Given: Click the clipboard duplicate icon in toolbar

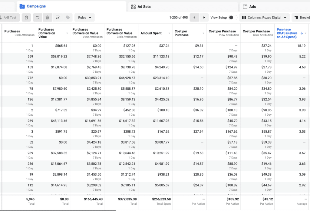Looking at the screenshot, I should point(26,18).
